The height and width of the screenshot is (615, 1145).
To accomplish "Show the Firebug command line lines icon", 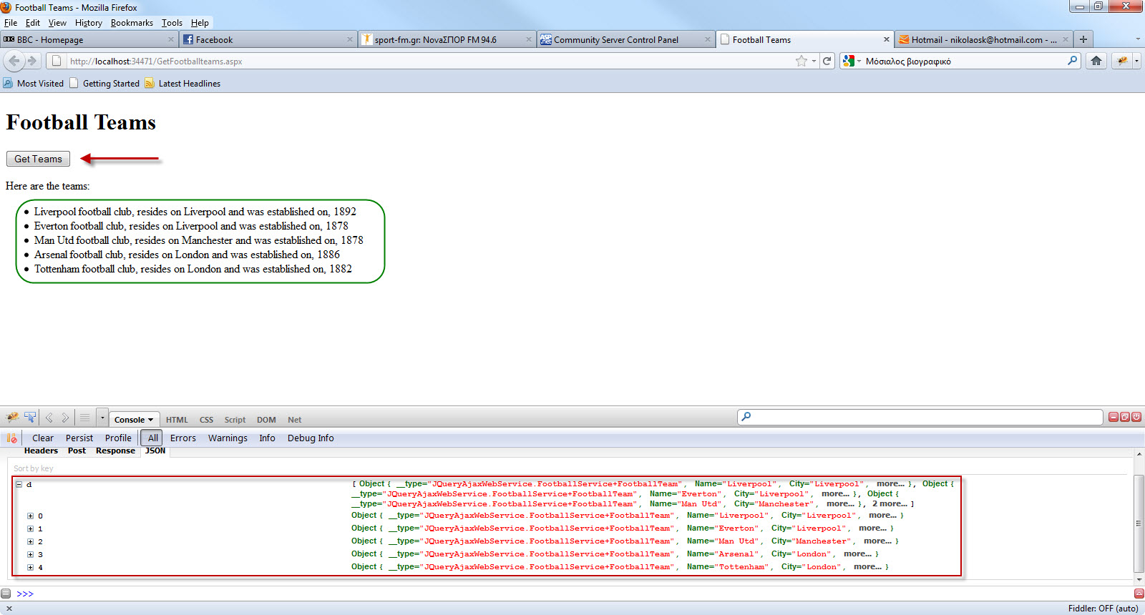I will (x=84, y=418).
